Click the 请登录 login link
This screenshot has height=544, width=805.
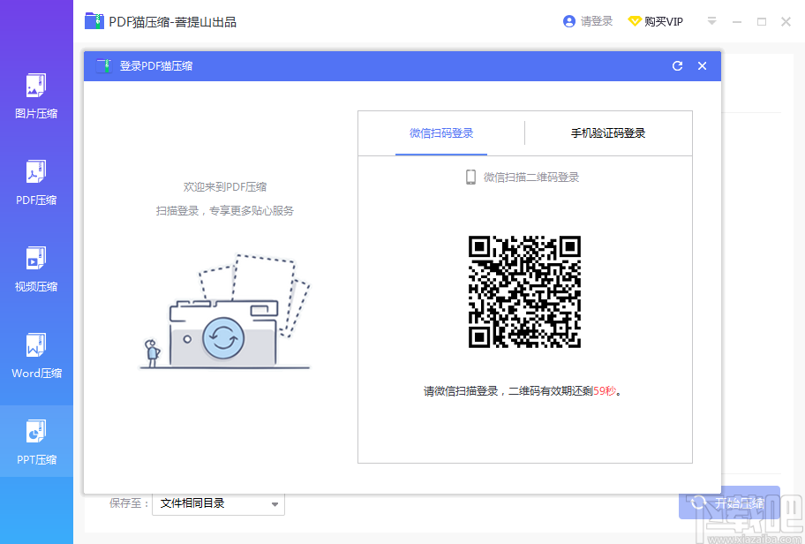coord(597,21)
